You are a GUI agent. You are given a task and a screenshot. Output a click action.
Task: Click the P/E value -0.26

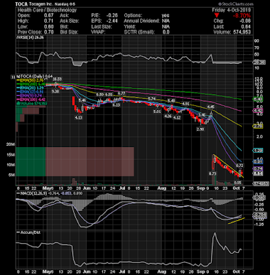click(x=112, y=16)
